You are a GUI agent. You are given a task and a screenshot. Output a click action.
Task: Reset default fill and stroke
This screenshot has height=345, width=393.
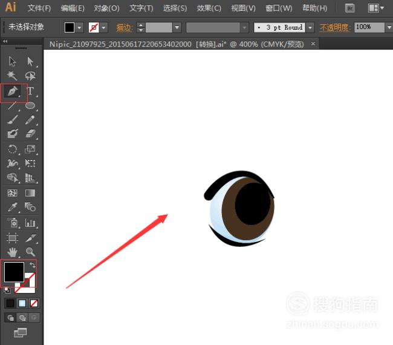(x=7, y=291)
